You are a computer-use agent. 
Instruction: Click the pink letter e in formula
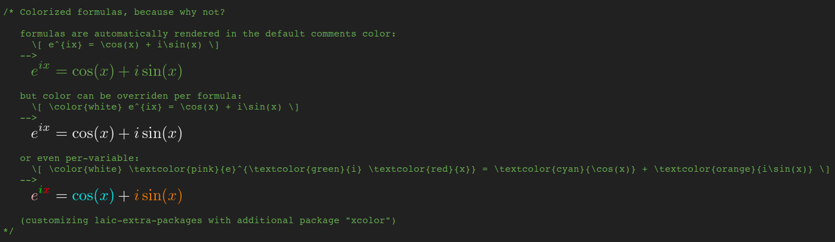pyautogui.click(x=35, y=197)
